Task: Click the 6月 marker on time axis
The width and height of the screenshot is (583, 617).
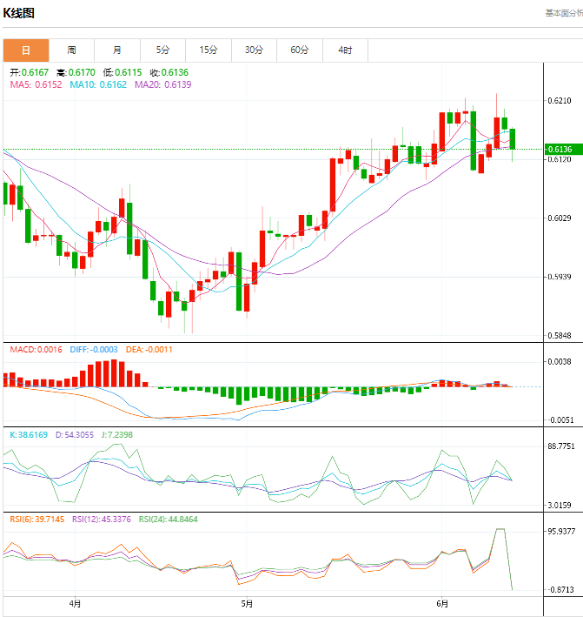Action: 442,603
